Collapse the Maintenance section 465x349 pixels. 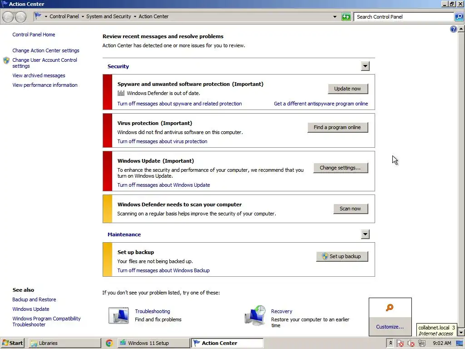(x=365, y=234)
